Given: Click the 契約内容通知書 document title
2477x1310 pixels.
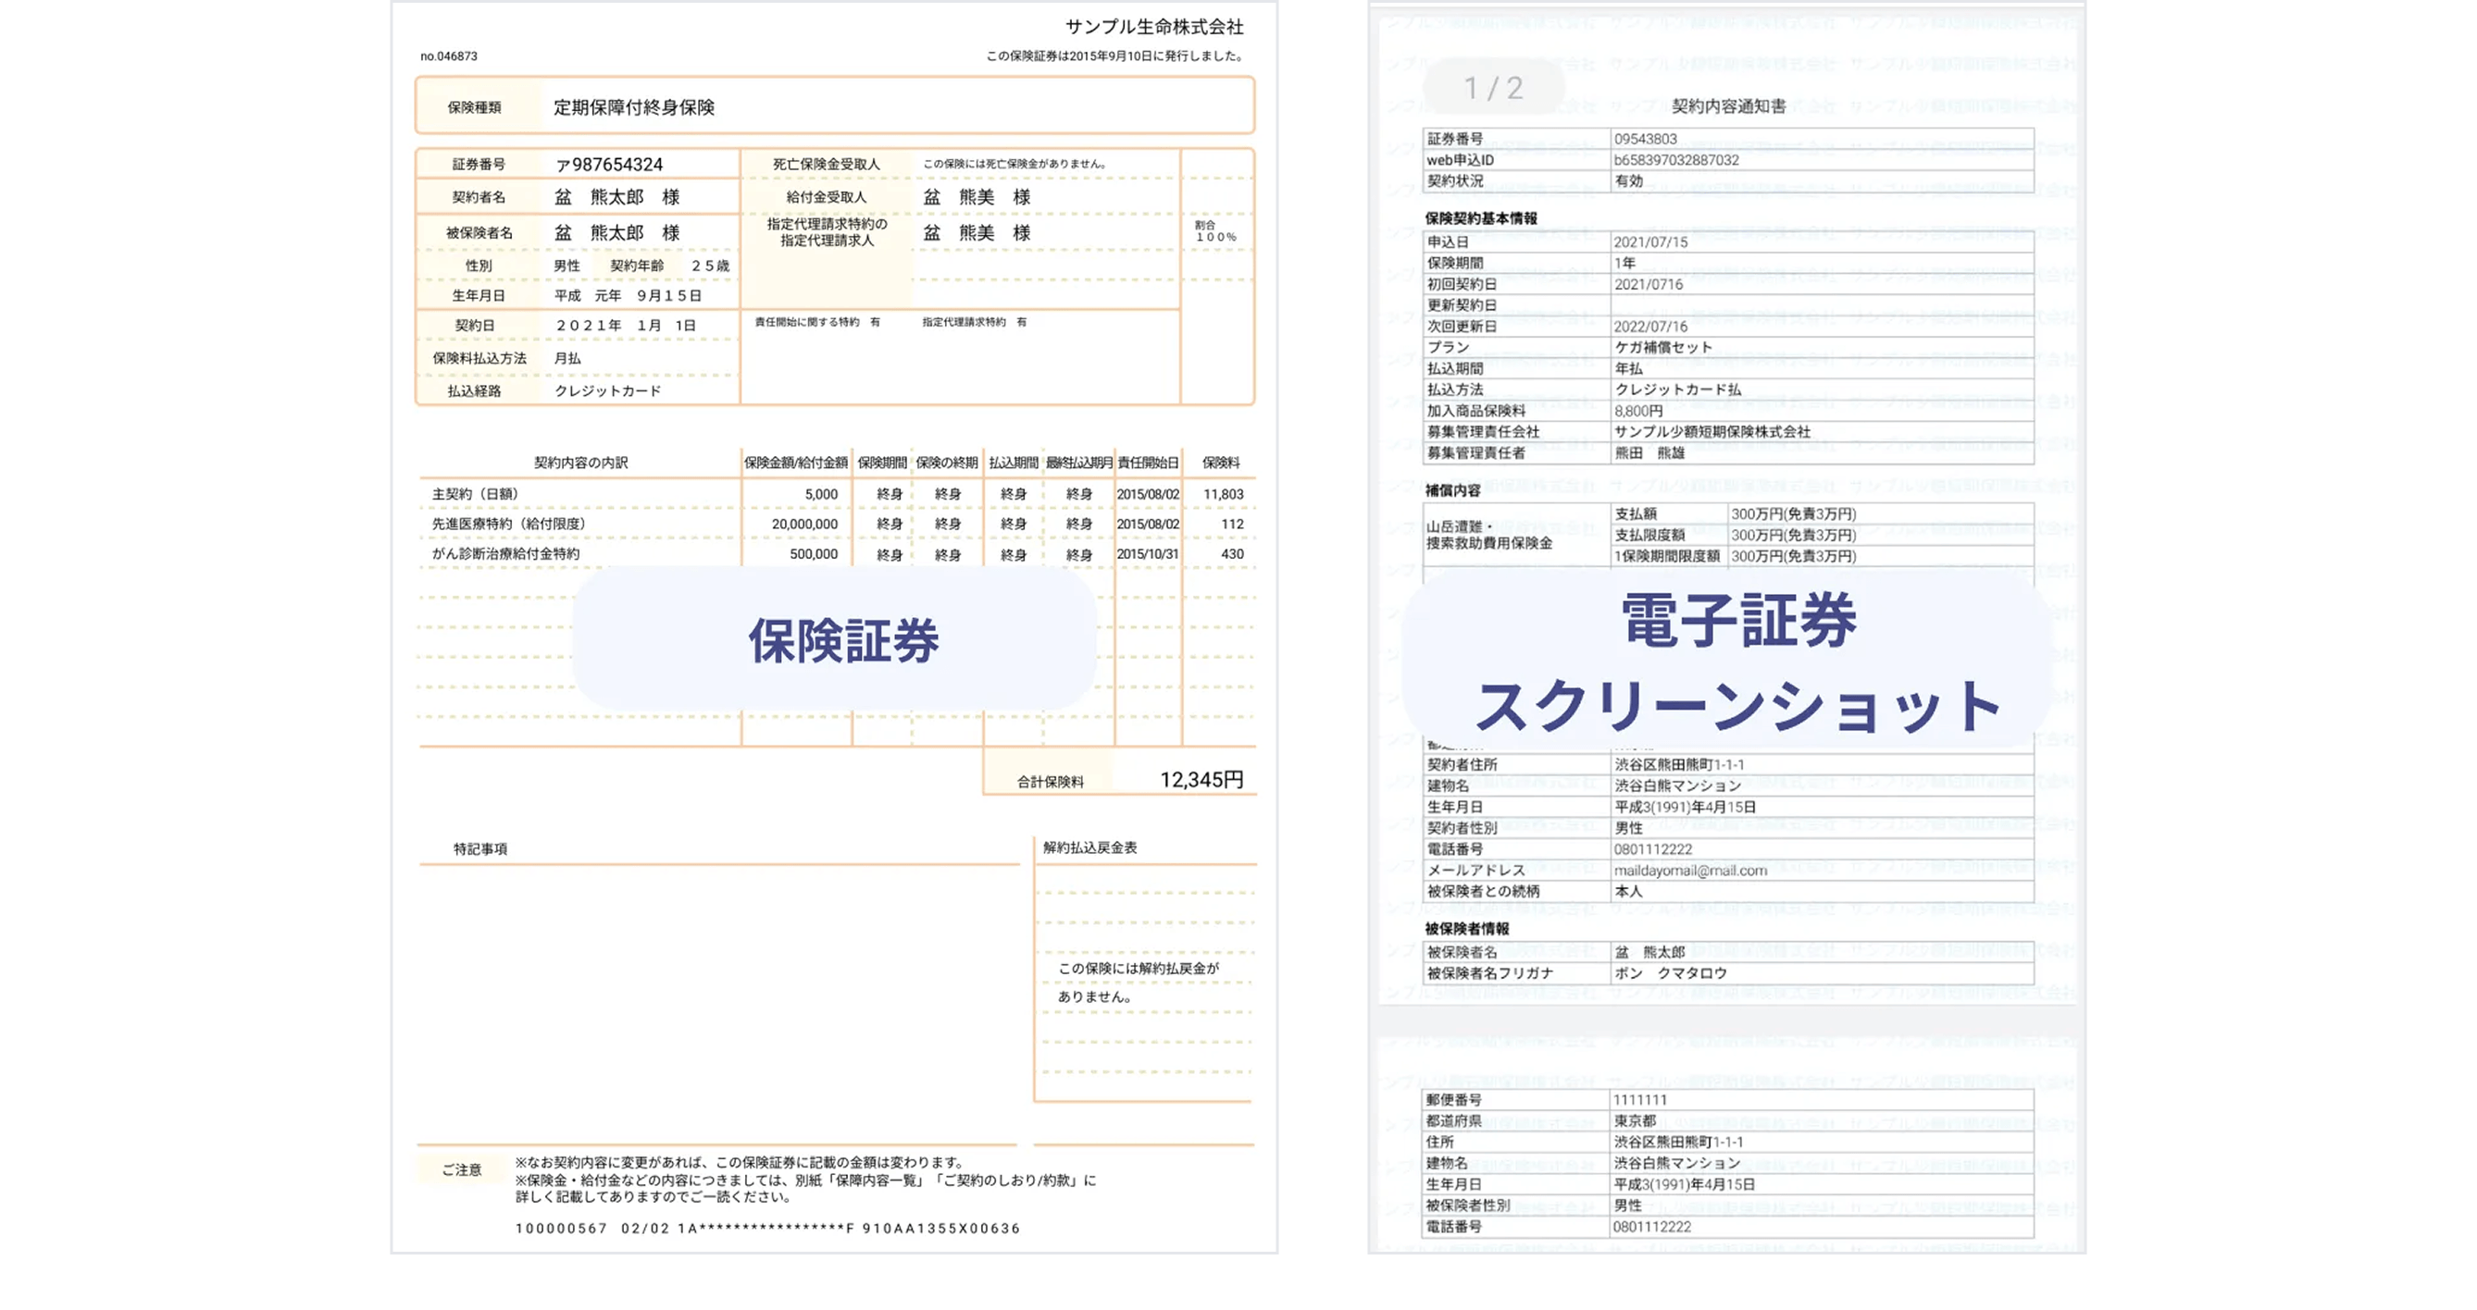Looking at the screenshot, I should [x=1728, y=106].
